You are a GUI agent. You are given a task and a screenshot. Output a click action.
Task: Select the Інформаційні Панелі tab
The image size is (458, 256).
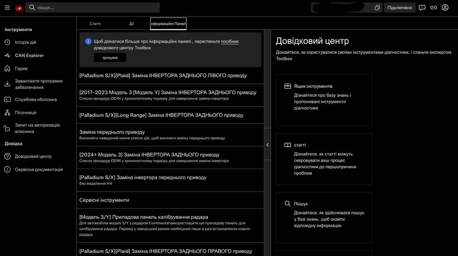tap(168, 24)
